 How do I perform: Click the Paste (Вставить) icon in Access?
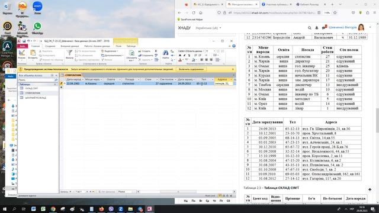(x=33, y=53)
